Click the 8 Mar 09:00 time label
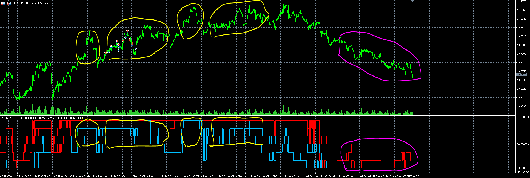The height and width of the screenshot is (178, 530). click(x=24, y=176)
